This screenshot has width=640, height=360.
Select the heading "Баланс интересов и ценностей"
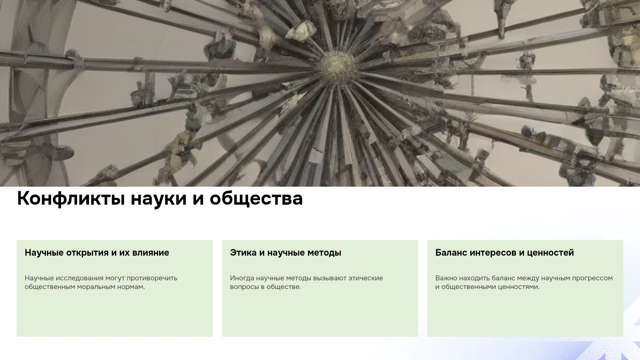point(505,253)
